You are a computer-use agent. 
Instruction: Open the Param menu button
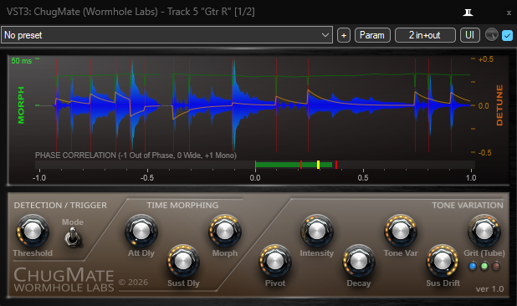coord(372,35)
